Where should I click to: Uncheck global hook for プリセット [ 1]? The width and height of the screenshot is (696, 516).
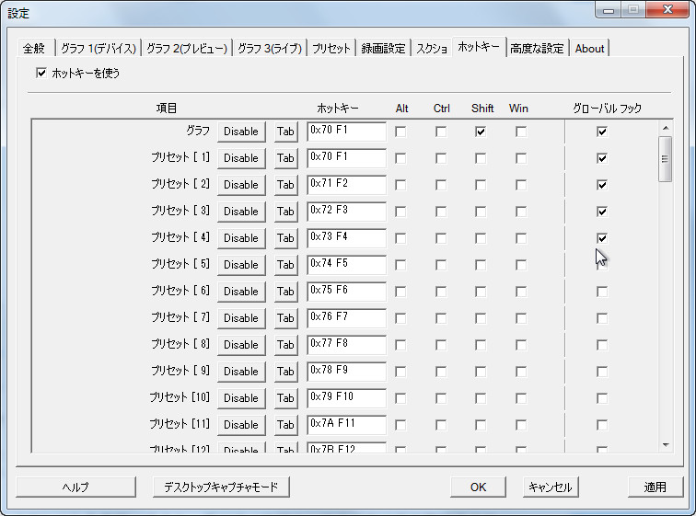tap(602, 158)
